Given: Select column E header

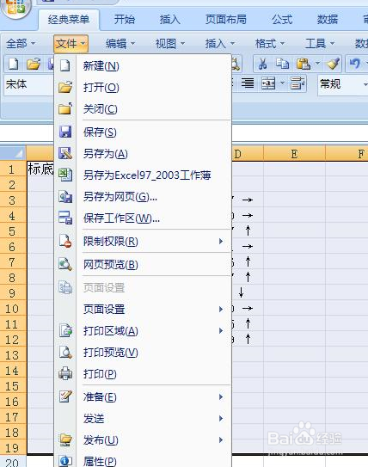Looking at the screenshot, I should [294, 154].
